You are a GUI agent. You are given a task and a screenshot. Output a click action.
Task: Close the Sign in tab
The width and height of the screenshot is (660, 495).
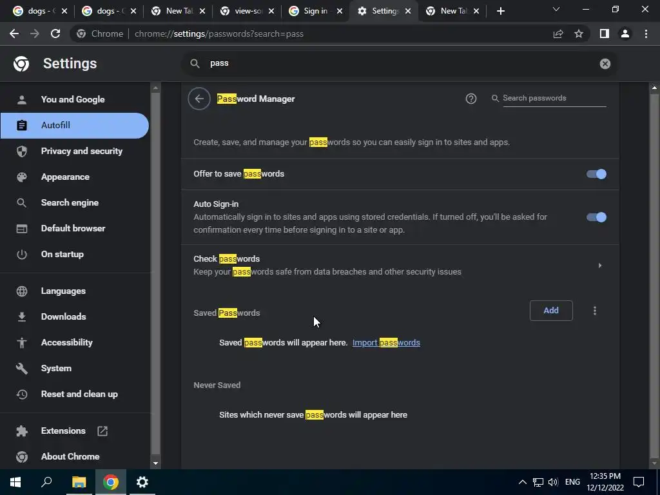click(x=339, y=11)
